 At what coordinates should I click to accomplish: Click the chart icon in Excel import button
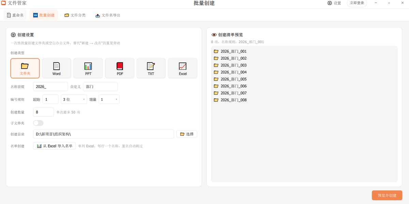[39, 146]
